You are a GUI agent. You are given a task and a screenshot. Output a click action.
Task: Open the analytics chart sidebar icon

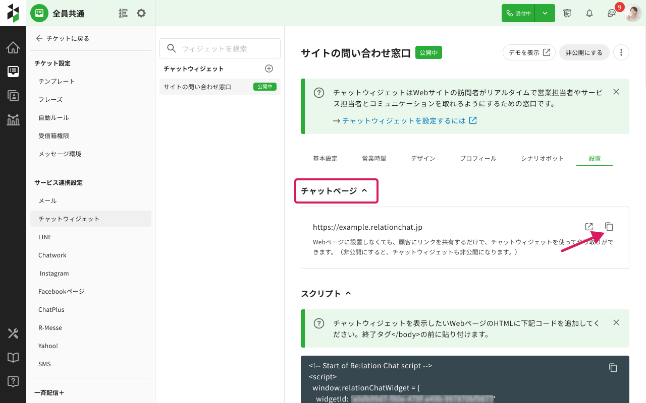coord(13,120)
